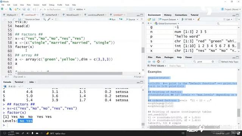Click the Help pane vertical scrollbar thumb
Viewport: 242px width, 136px height.
coord(239,113)
